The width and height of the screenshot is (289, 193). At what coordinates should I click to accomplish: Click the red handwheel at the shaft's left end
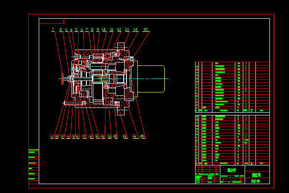tap(62, 79)
